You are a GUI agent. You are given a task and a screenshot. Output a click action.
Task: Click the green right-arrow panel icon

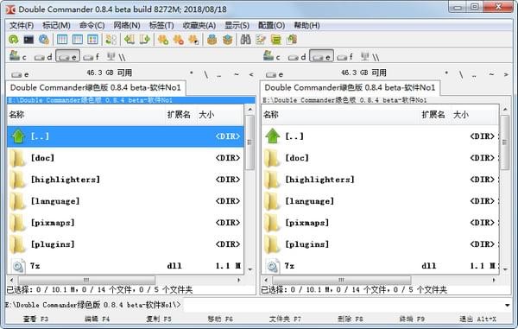pyautogui.click(x=144, y=40)
